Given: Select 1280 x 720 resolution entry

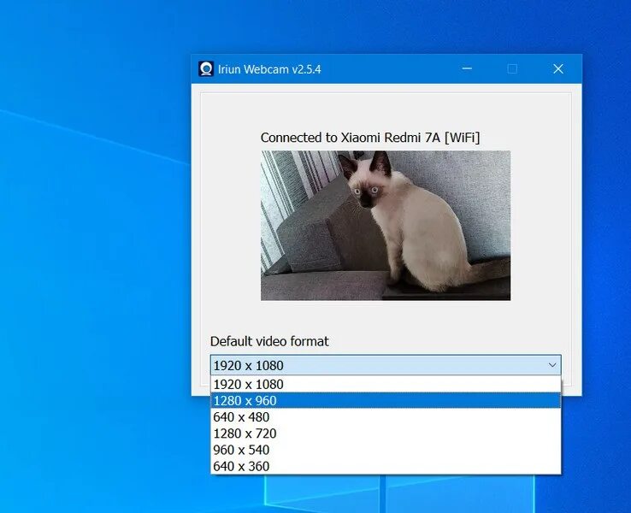Looking at the screenshot, I should 386,433.
